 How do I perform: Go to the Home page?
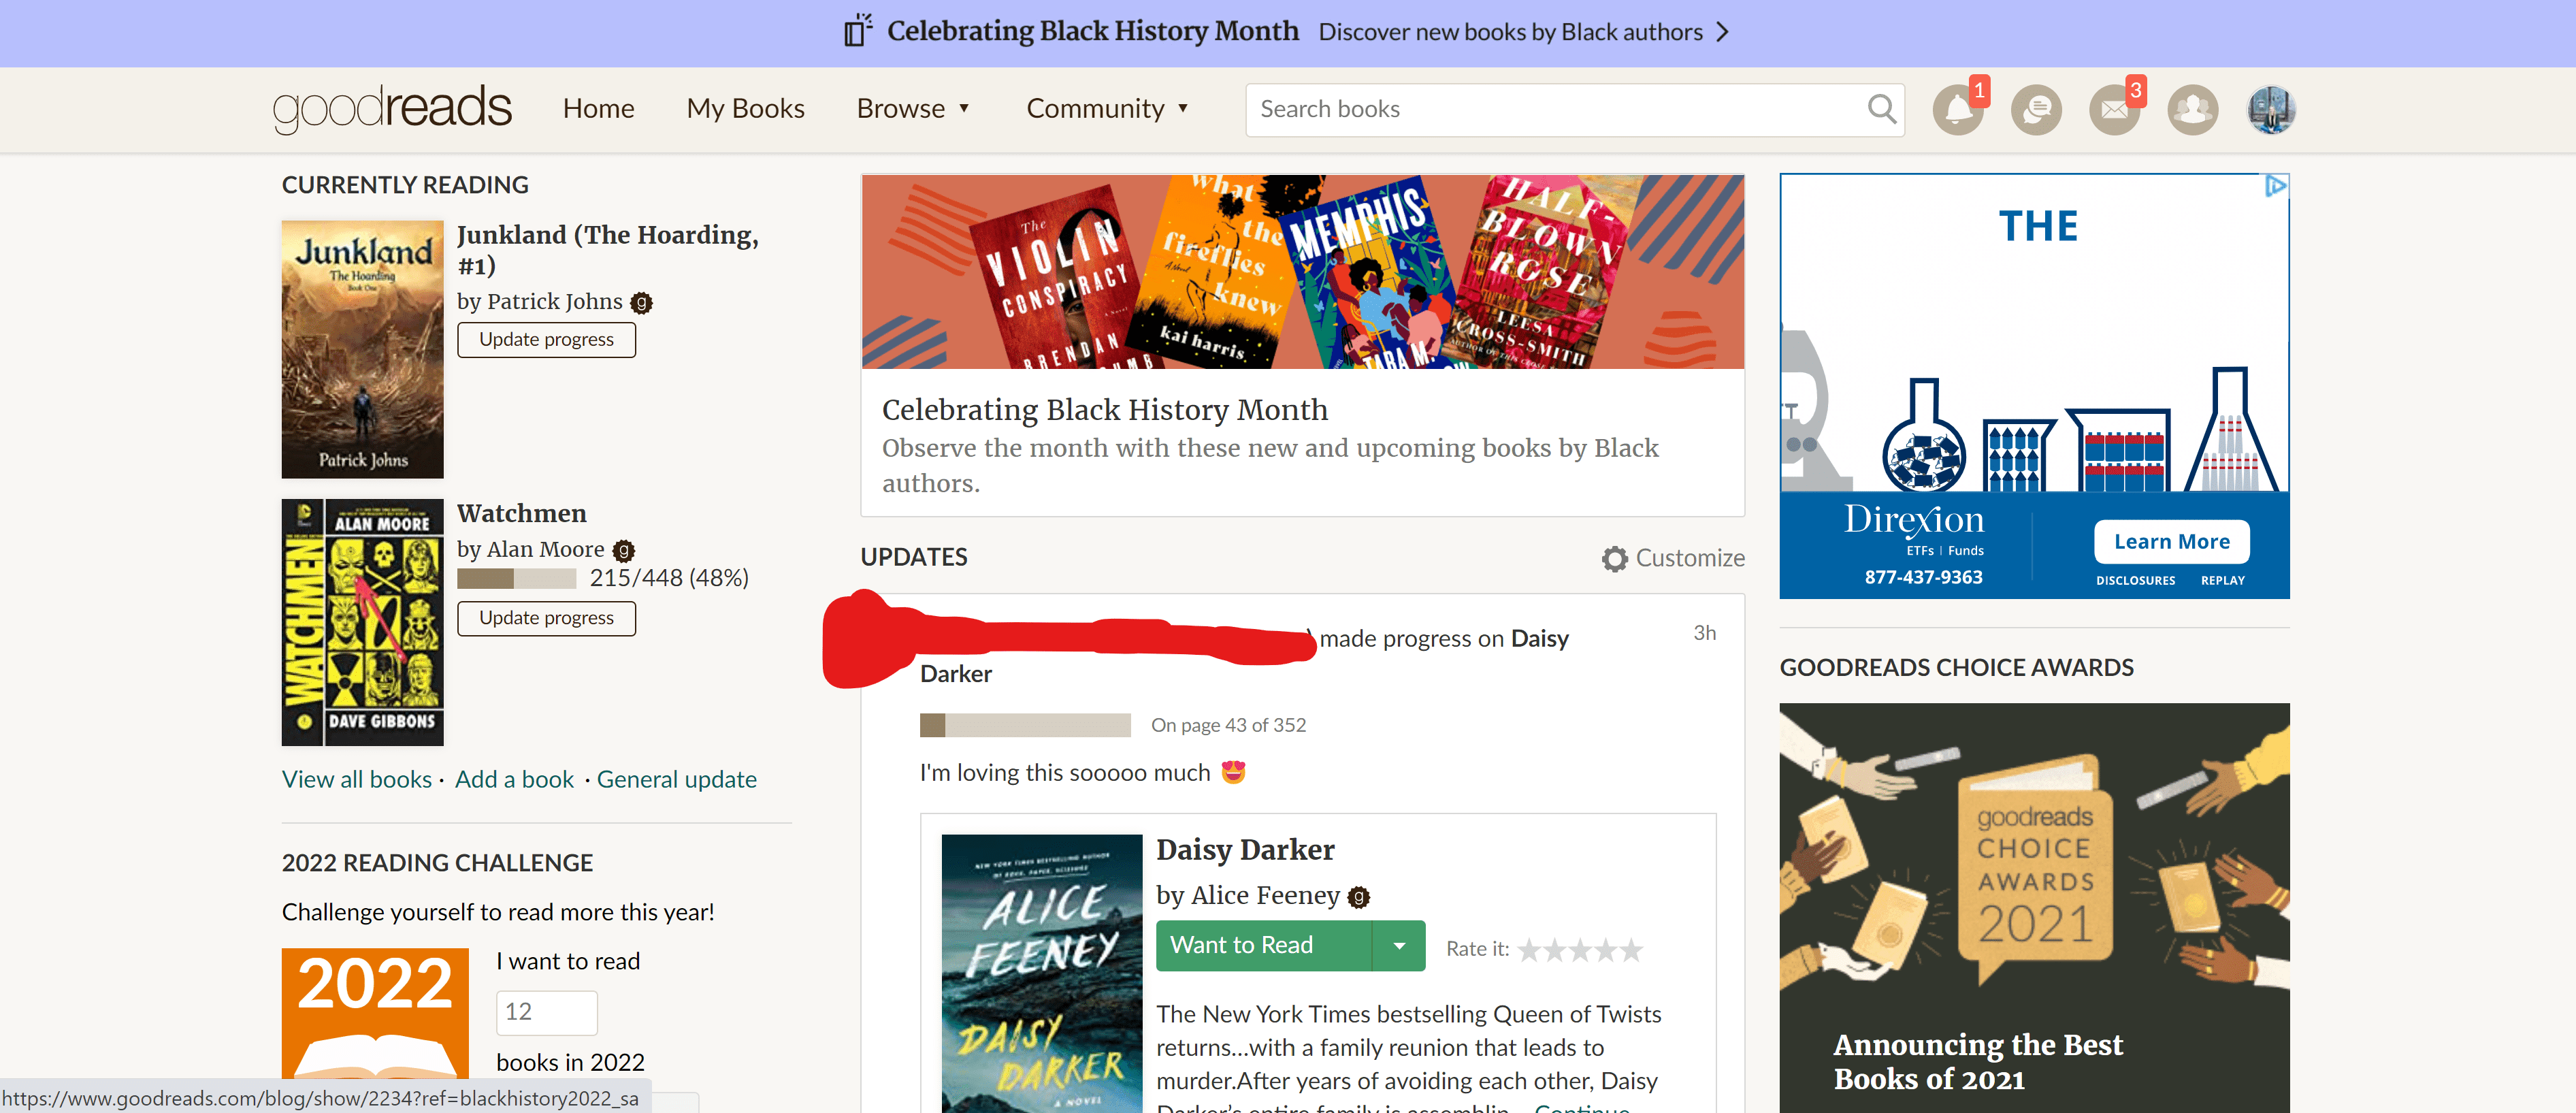[x=598, y=108]
